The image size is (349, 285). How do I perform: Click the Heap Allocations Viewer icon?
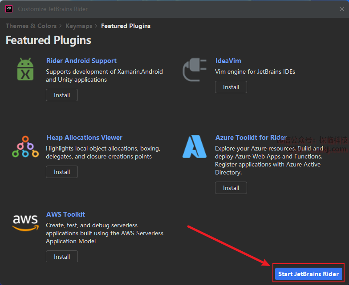point(25,147)
